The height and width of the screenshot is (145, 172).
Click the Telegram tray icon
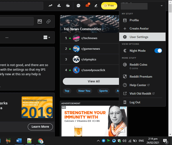click(x=103, y=141)
